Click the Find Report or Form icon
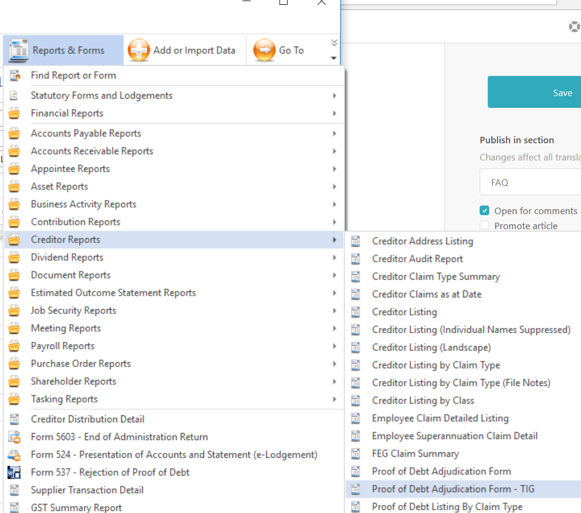The image size is (581, 513). pos(14,76)
